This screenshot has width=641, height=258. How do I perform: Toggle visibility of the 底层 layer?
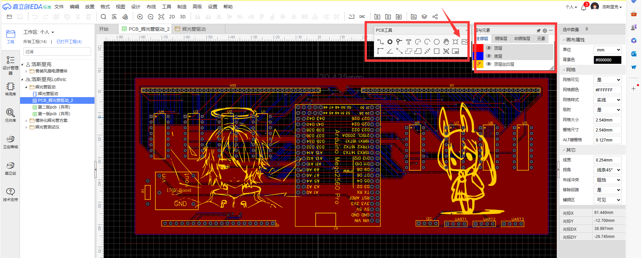[x=489, y=56]
